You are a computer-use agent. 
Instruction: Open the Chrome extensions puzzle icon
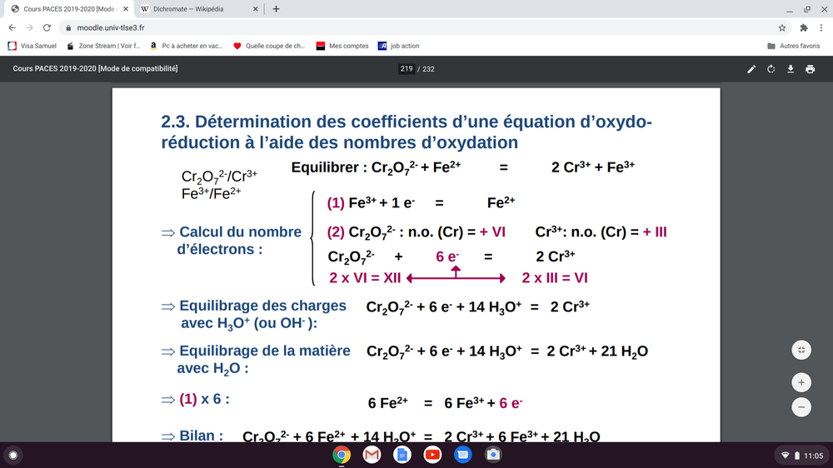click(x=800, y=27)
